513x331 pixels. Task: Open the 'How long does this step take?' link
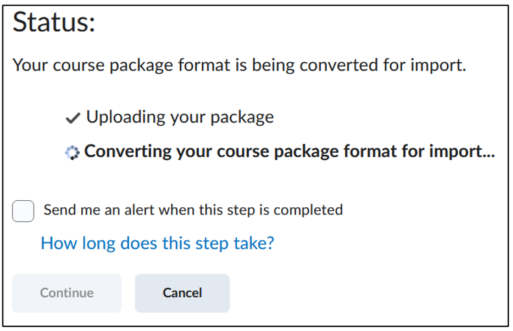point(157,244)
